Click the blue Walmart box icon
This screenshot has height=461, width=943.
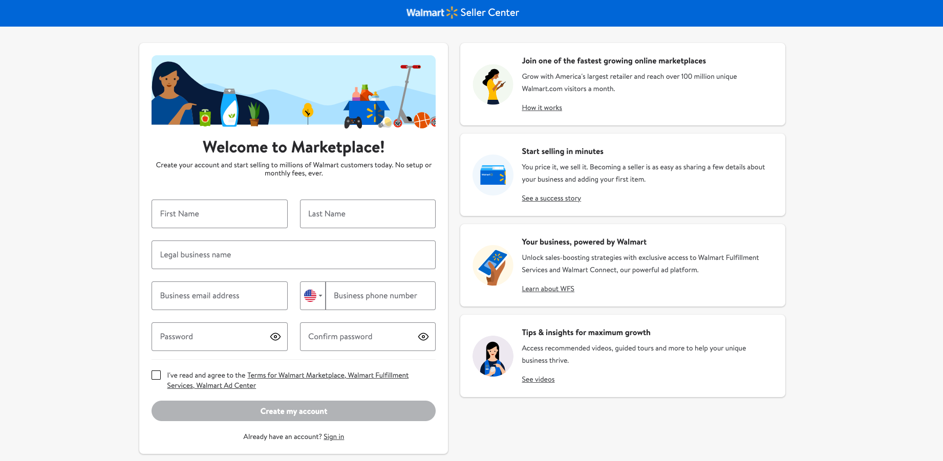[x=493, y=175]
